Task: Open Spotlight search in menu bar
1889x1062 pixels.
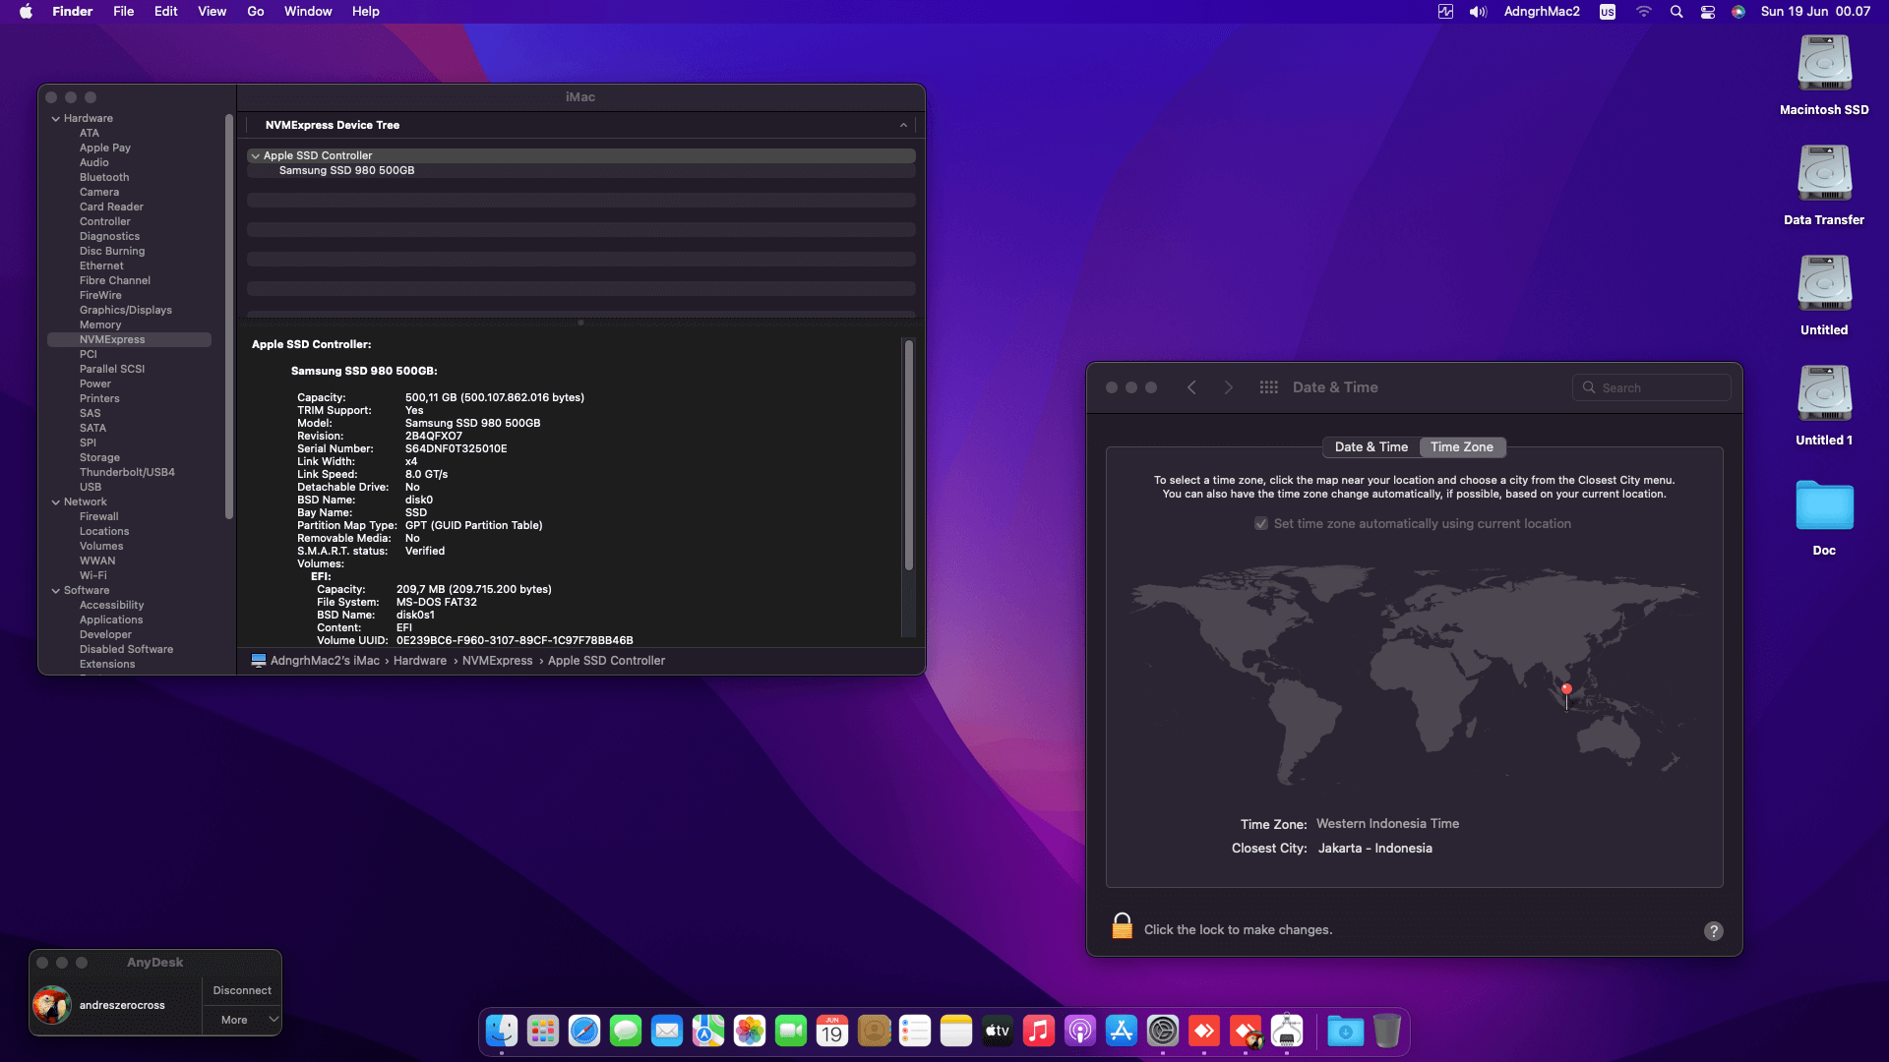Action: click(1676, 12)
